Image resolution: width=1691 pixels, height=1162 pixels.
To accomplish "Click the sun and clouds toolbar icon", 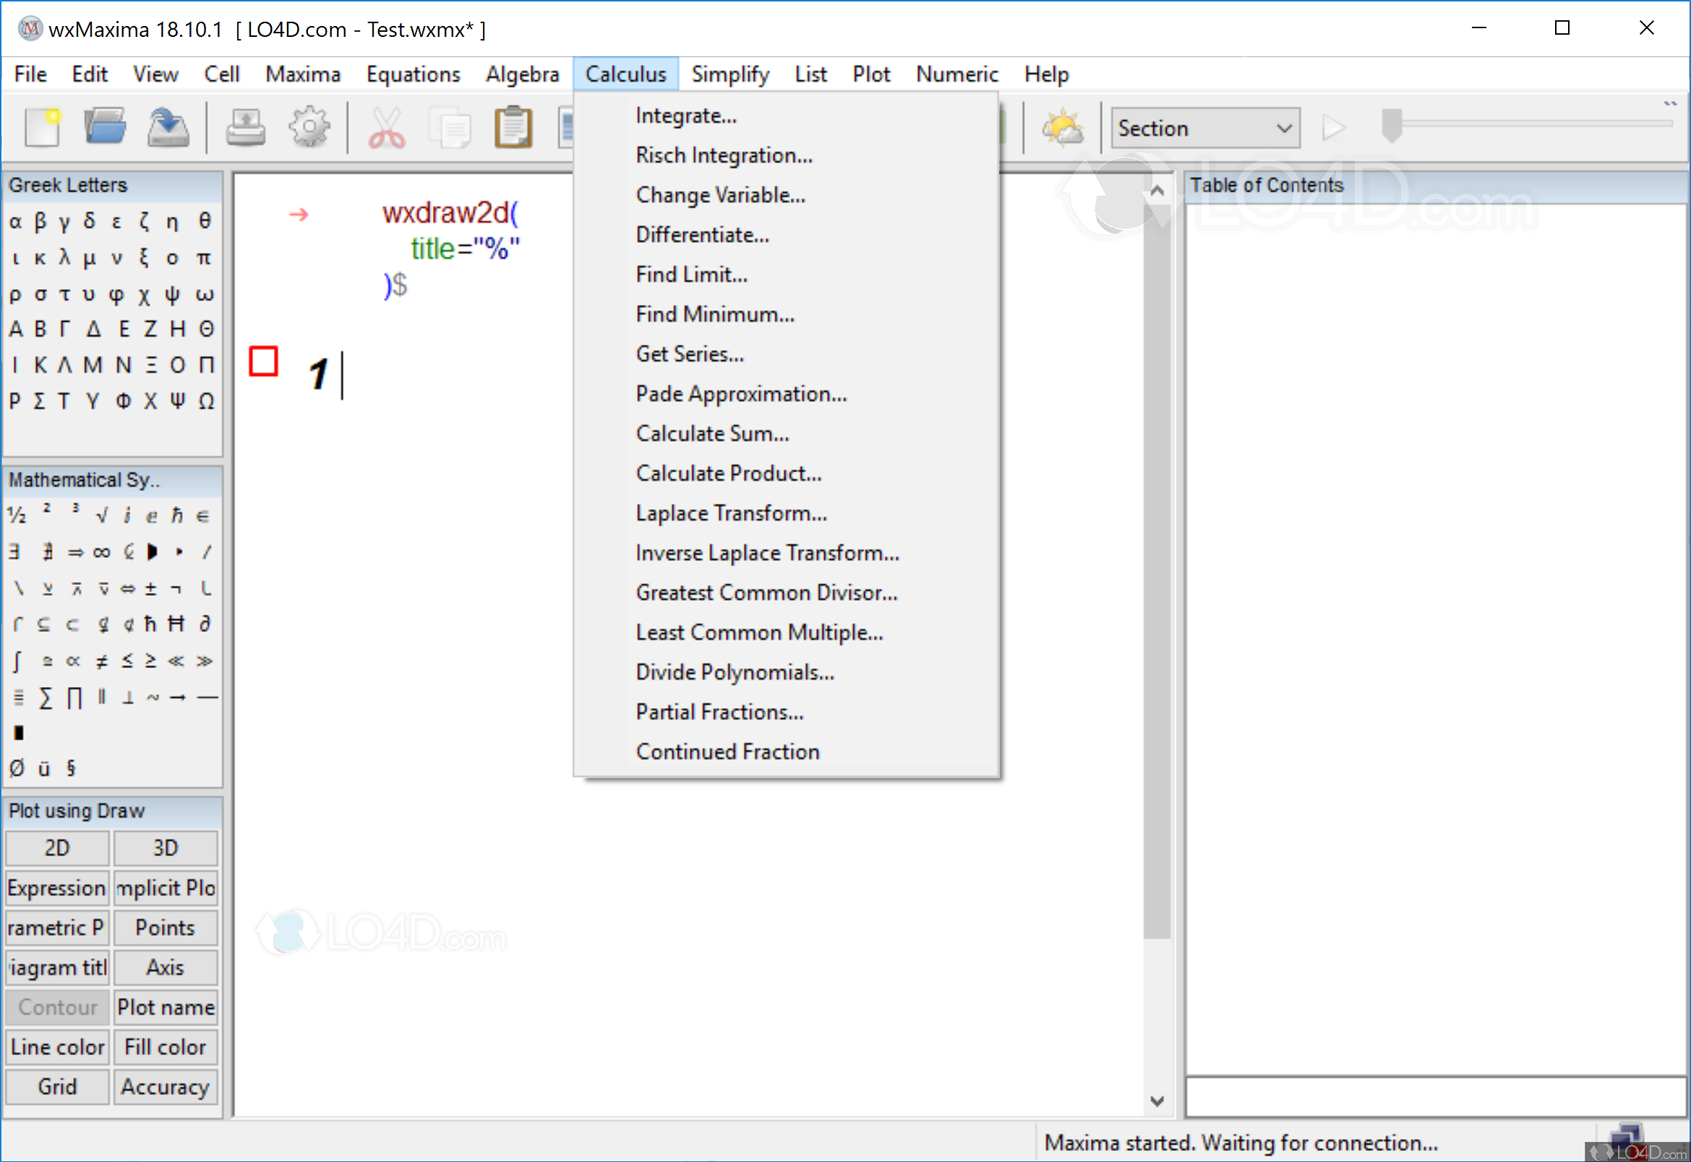I will click(x=1062, y=127).
